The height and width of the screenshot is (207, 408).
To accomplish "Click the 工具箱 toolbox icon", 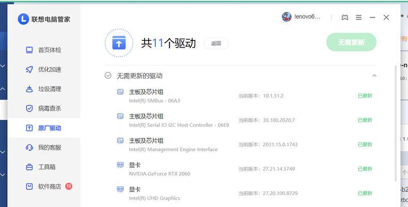I will click(x=29, y=167).
